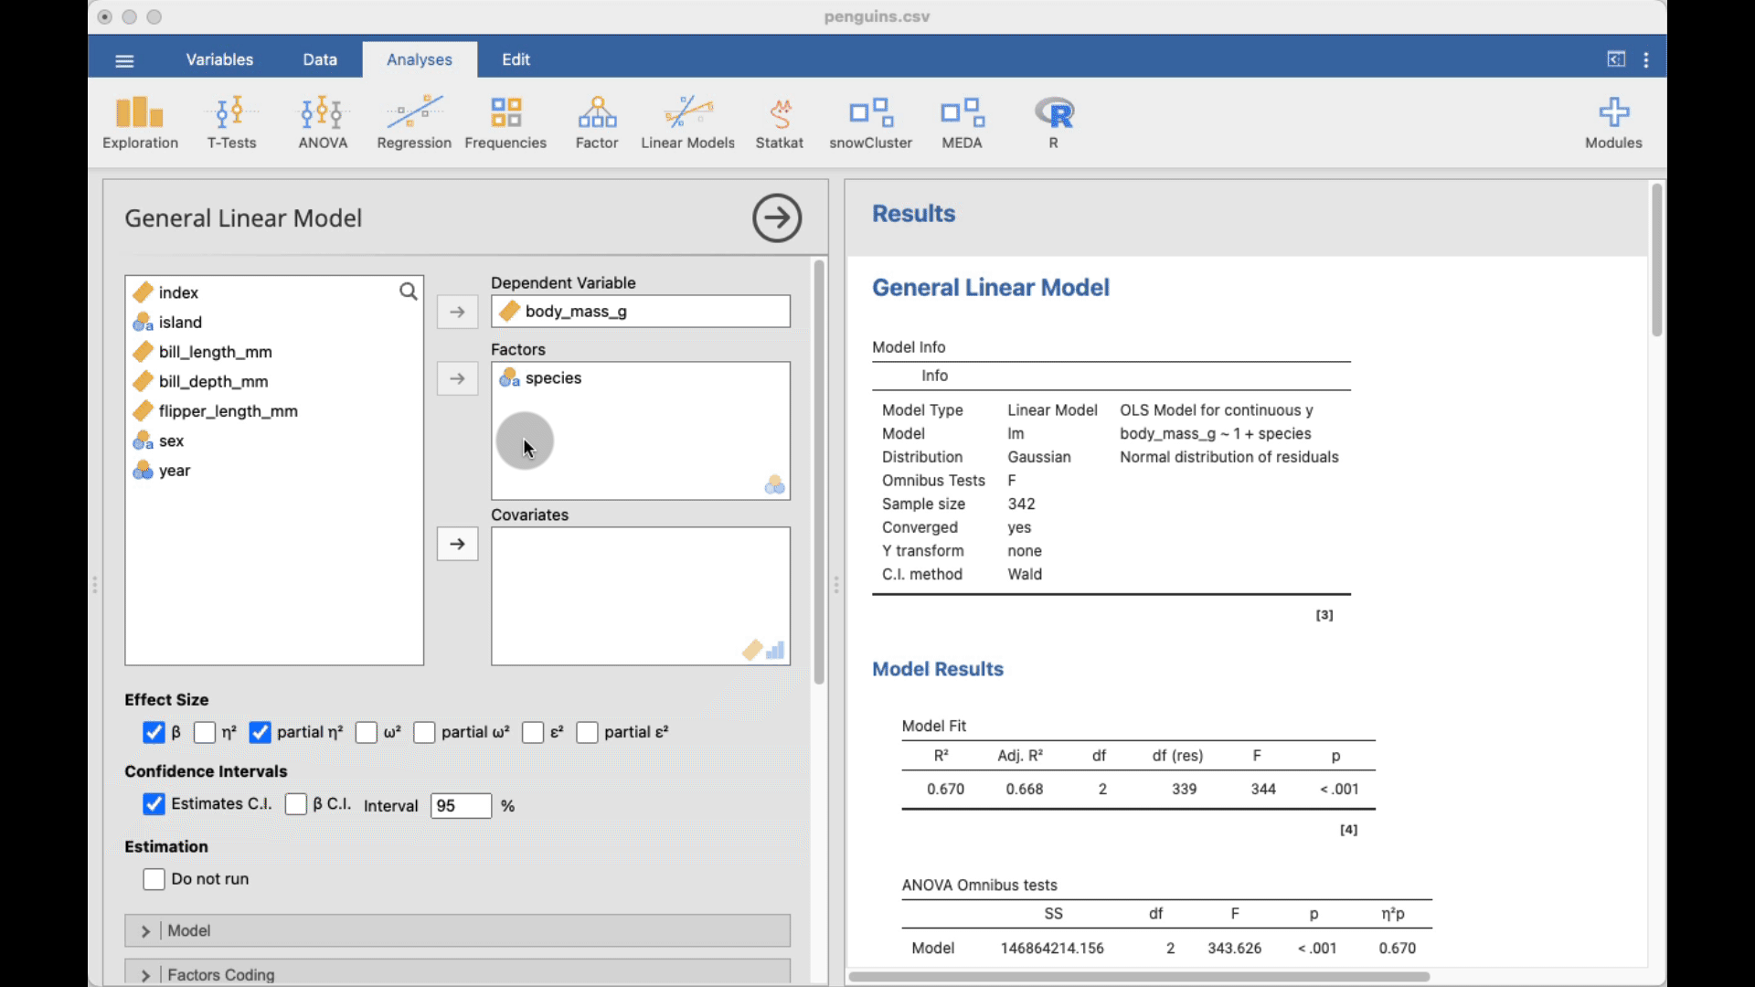The height and width of the screenshot is (987, 1755).
Task: Enable the partial ε² checkbox
Action: click(587, 733)
